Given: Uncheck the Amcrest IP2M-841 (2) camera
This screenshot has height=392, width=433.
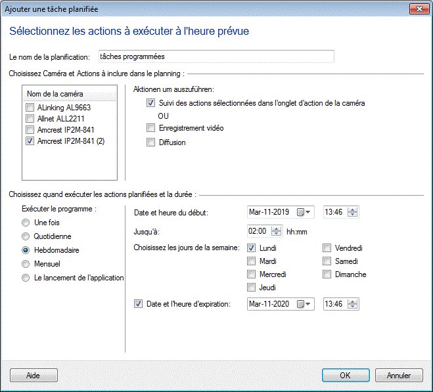Looking at the screenshot, I should 30,141.
